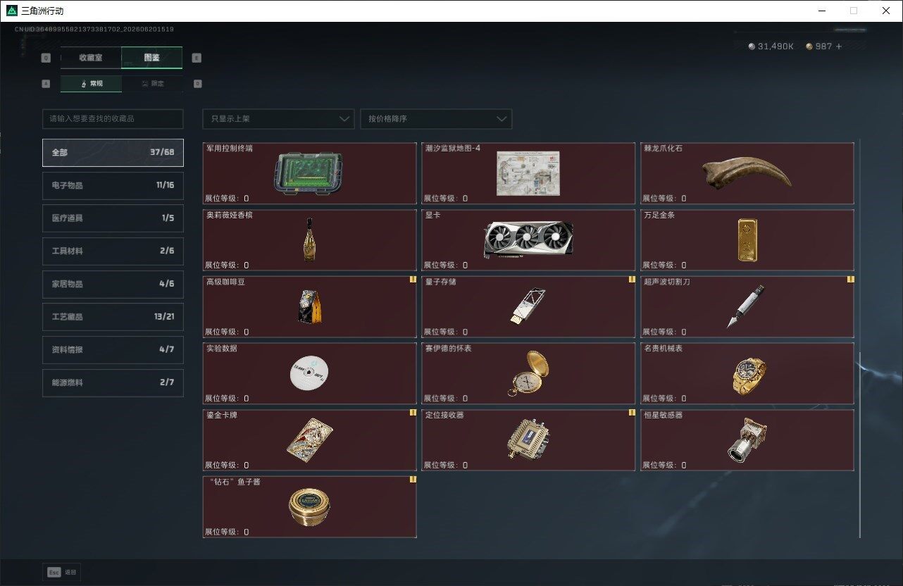Filter by 资料情报 category
Image resolution: width=903 pixels, height=586 pixels.
[113, 350]
